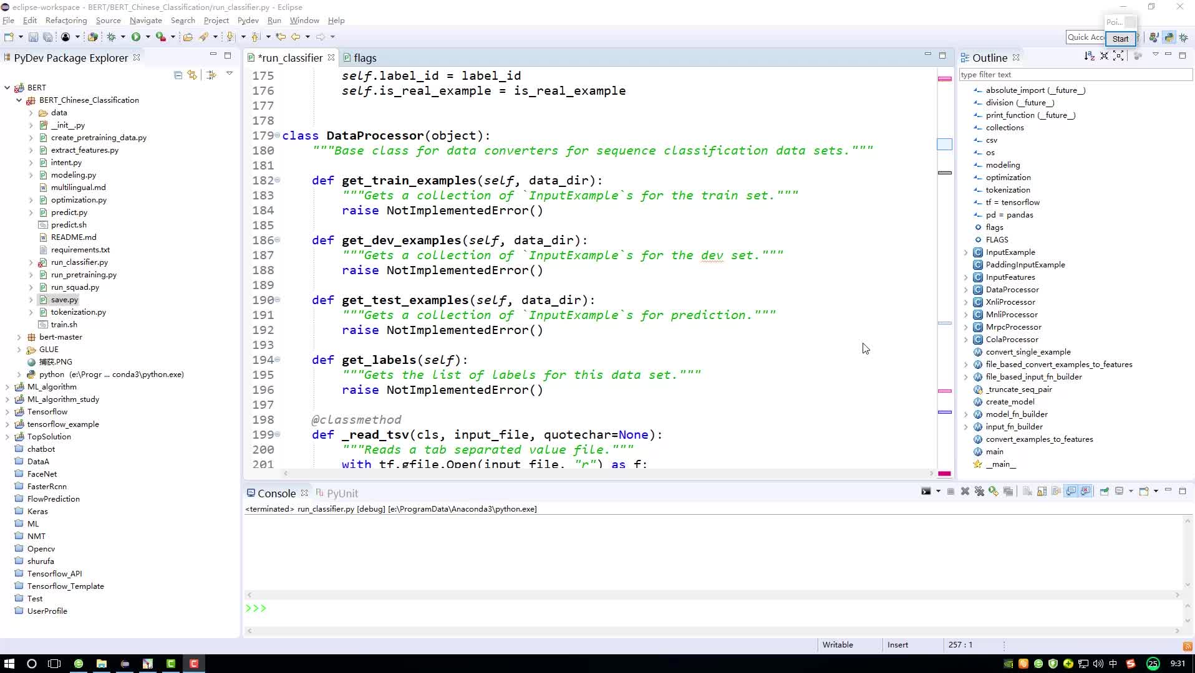Click the editor horizontal scrollbar
This screenshot has width=1195, height=673.
608,474
